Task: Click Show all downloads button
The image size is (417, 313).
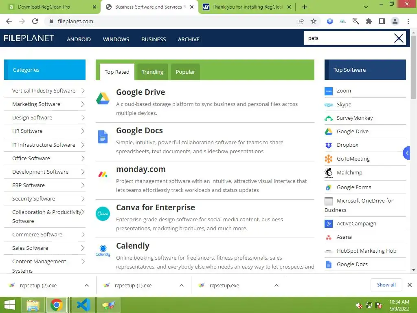Action: click(386, 285)
